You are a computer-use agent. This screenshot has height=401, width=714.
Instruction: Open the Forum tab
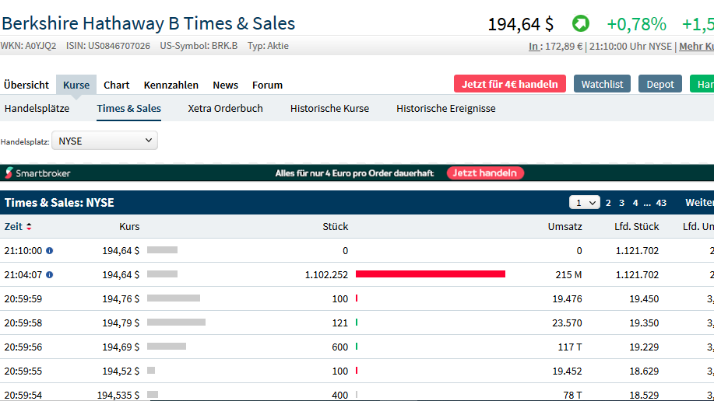point(267,85)
